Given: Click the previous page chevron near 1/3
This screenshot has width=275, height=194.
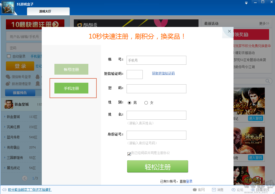Looking at the screenshot, I should 25,178.
